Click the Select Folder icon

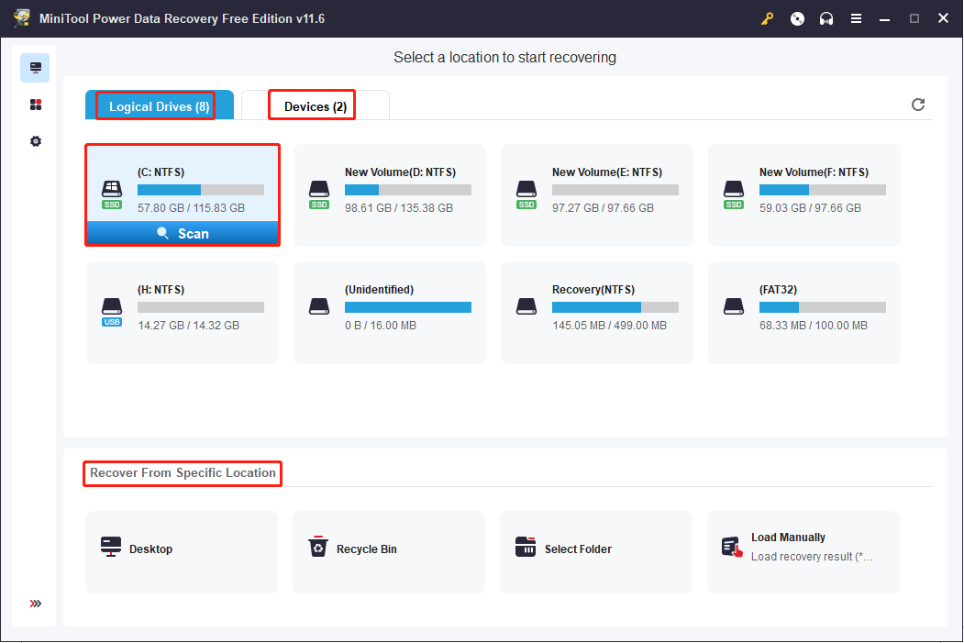click(526, 547)
